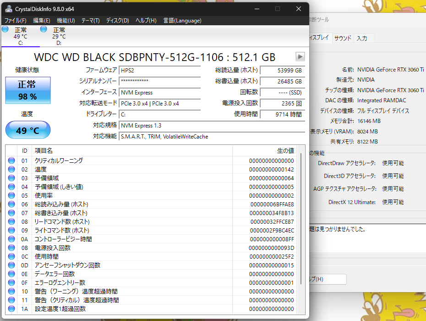Click the 総読込量 53999 GB value
This screenshot has width=426, height=321.
click(283, 70)
